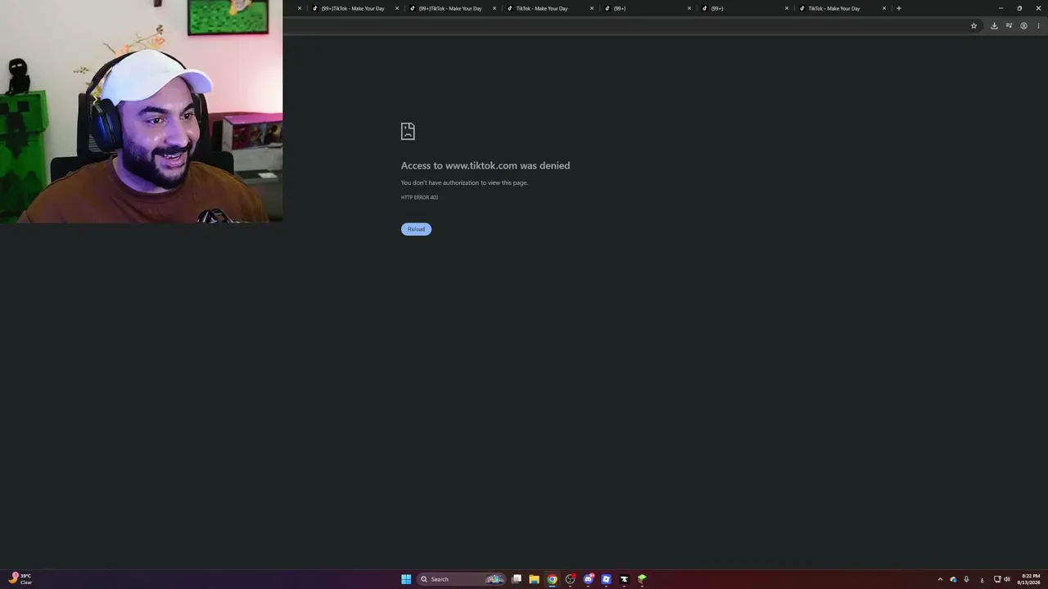Open the black anvil app taskbar icon
Viewport: 1048px width, 589px height.
[624, 579]
